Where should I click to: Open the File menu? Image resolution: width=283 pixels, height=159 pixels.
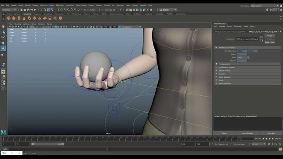tap(3, 5)
